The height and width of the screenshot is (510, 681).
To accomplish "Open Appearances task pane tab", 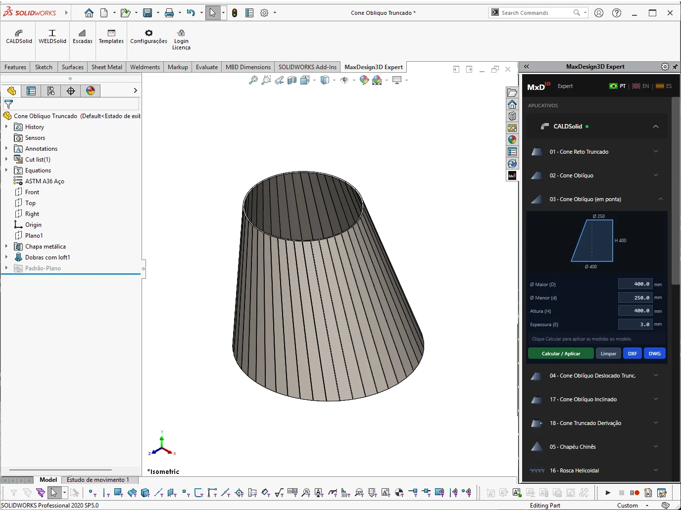I will [512, 140].
